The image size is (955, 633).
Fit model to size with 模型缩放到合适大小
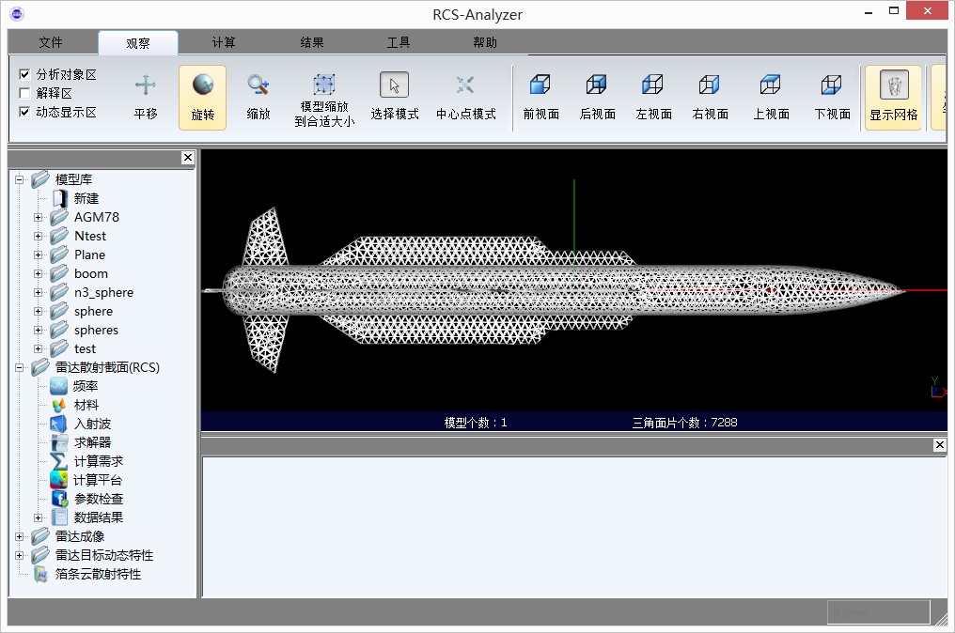[x=324, y=100]
